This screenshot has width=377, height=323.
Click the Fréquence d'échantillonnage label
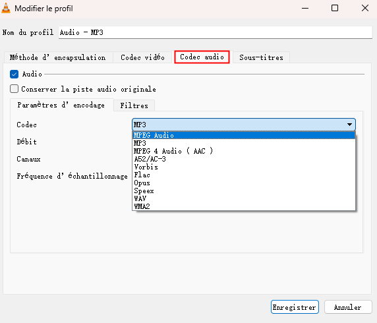[x=72, y=176]
